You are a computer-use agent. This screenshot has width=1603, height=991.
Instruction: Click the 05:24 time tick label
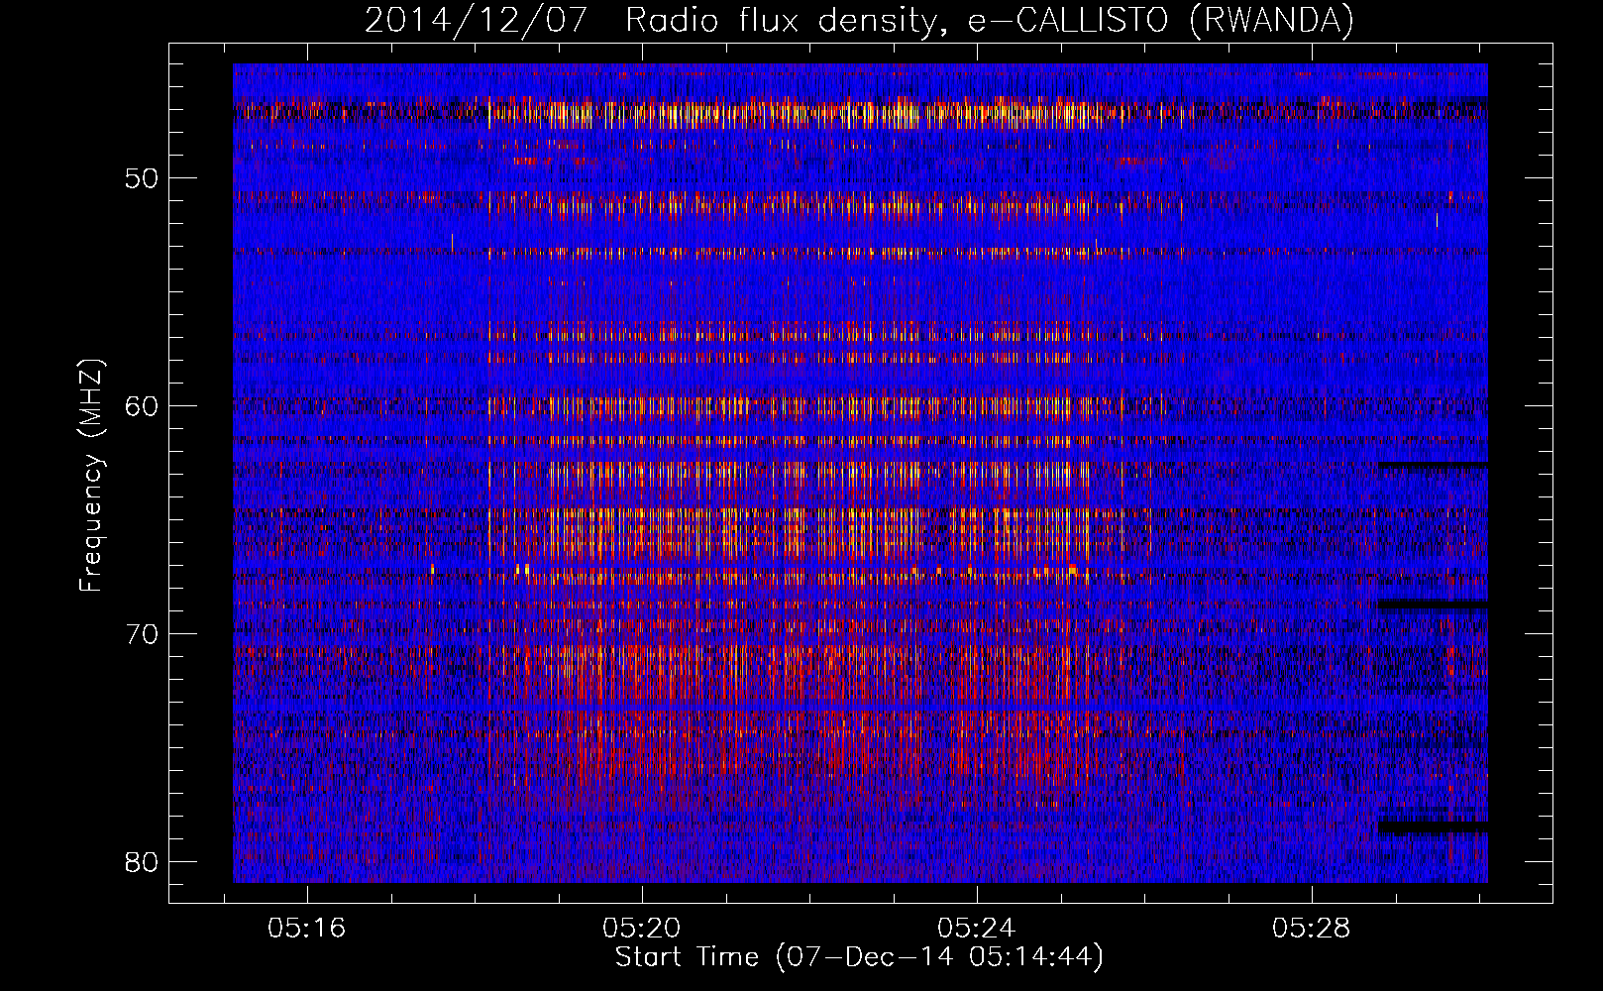[977, 929]
